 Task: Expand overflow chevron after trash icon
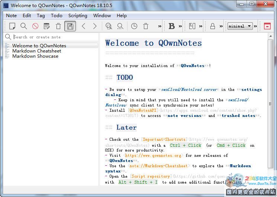pos(160,26)
